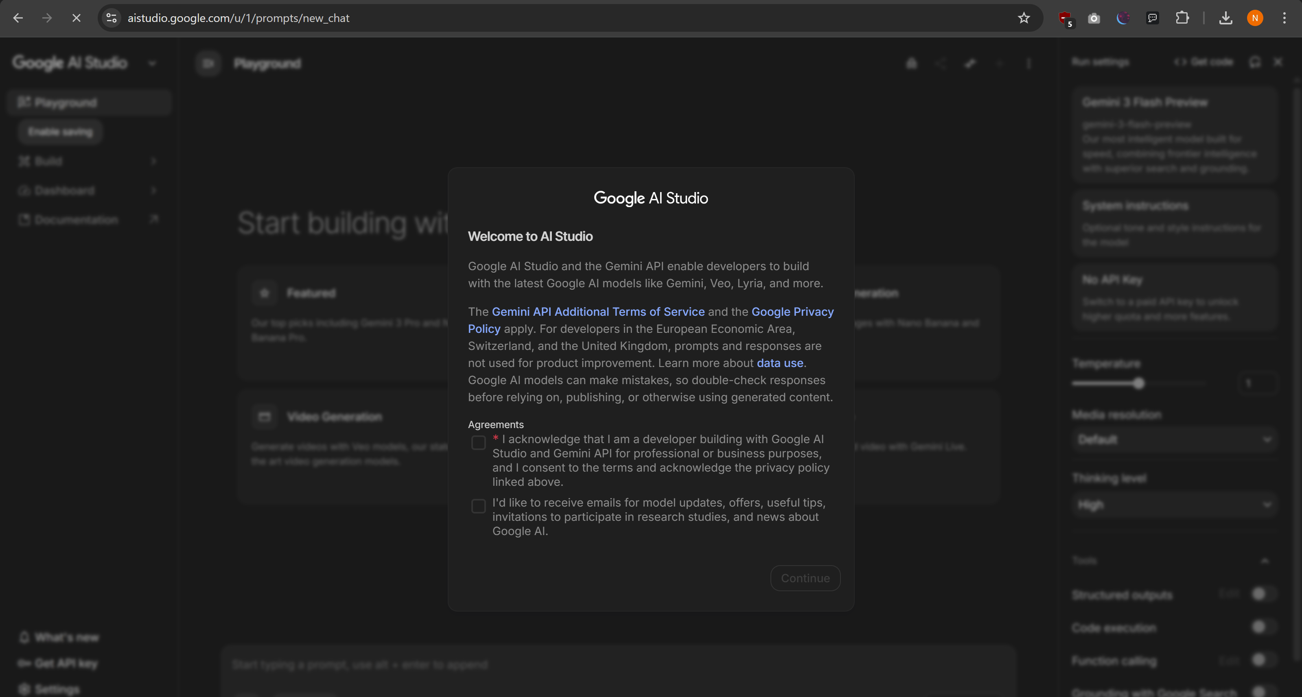Open browser Downloads icon

1225,18
